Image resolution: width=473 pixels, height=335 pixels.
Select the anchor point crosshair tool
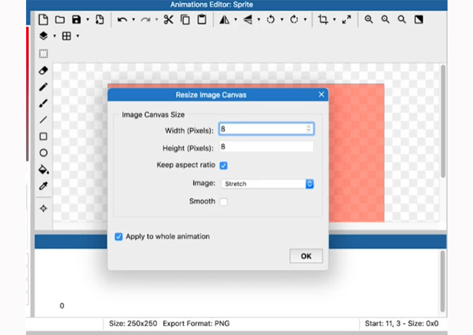click(x=43, y=209)
